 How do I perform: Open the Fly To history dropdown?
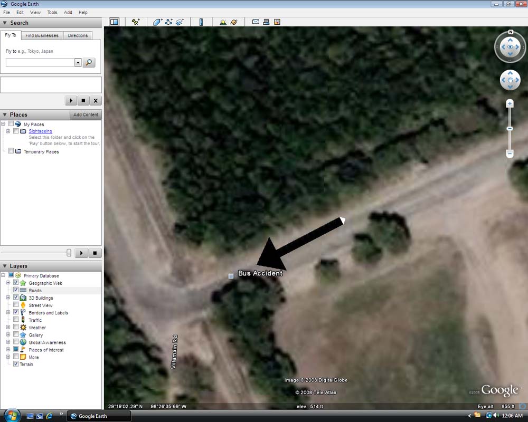(78, 62)
